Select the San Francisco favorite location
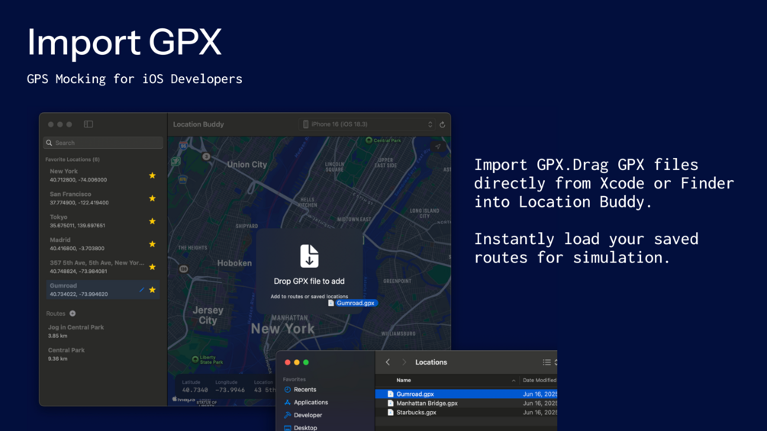The height and width of the screenshot is (431, 767). pyautogui.click(x=103, y=198)
